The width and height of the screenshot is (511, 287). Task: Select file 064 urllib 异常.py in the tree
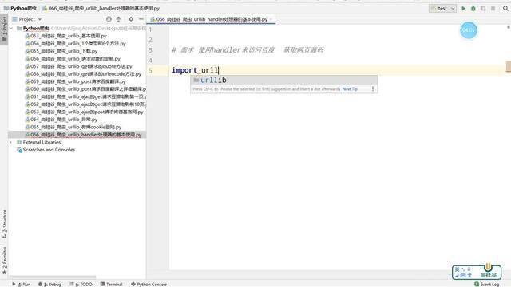coord(61,120)
